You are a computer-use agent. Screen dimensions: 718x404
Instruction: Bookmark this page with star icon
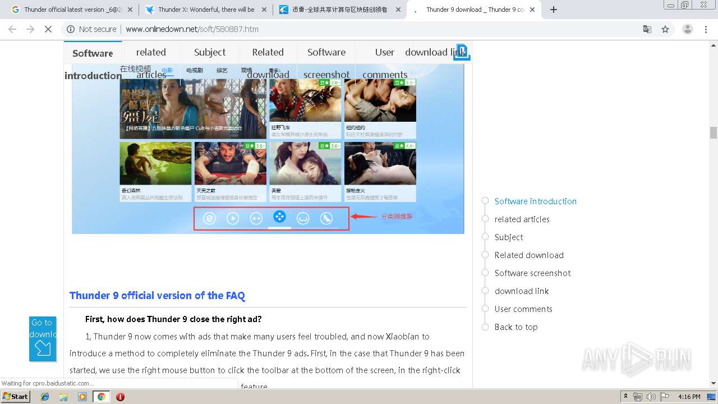tap(665, 29)
